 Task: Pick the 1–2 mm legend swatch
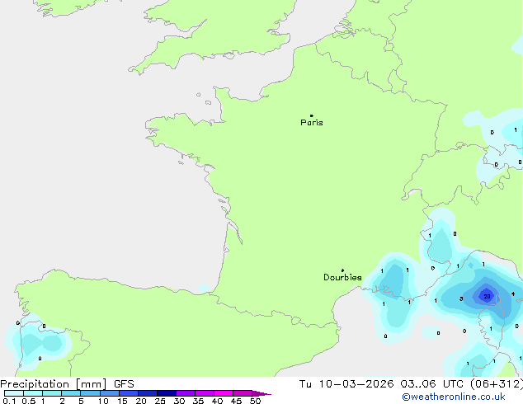(x=52, y=393)
